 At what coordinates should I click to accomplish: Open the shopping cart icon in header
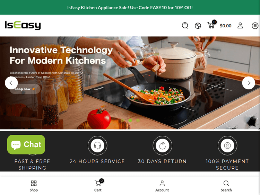(211, 25)
